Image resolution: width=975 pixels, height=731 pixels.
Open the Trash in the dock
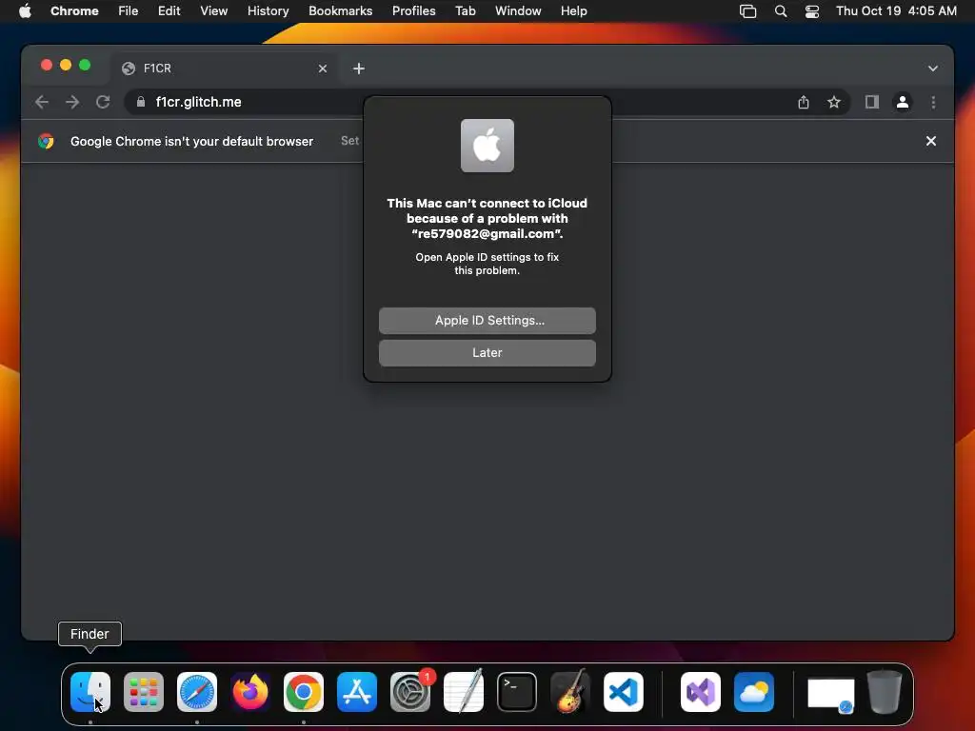885,691
